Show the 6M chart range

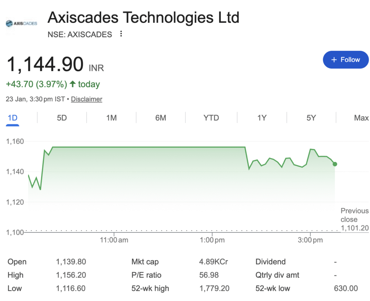[160, 118]
